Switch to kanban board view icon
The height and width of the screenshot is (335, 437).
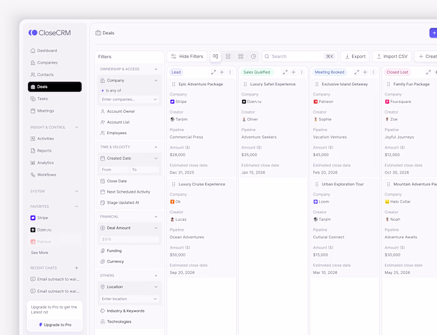(215, 57)
